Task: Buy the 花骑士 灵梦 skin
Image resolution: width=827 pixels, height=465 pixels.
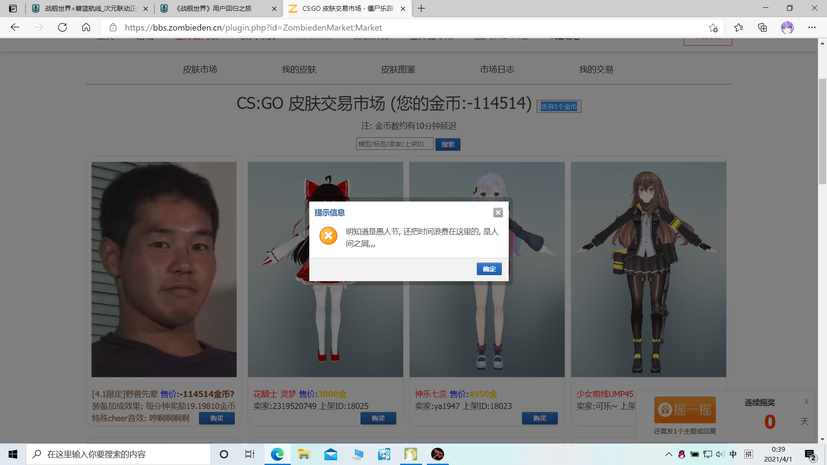Action: [x=378, y=418]
